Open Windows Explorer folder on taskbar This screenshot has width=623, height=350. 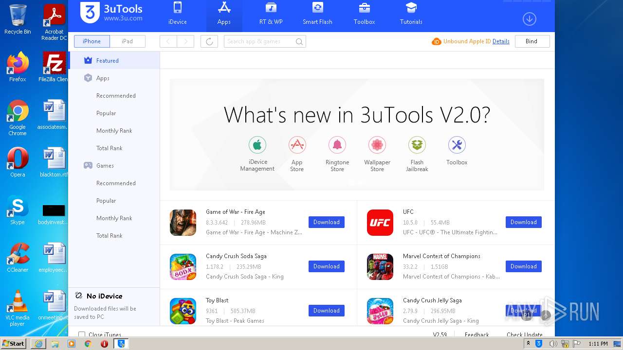tap(55, 344)
